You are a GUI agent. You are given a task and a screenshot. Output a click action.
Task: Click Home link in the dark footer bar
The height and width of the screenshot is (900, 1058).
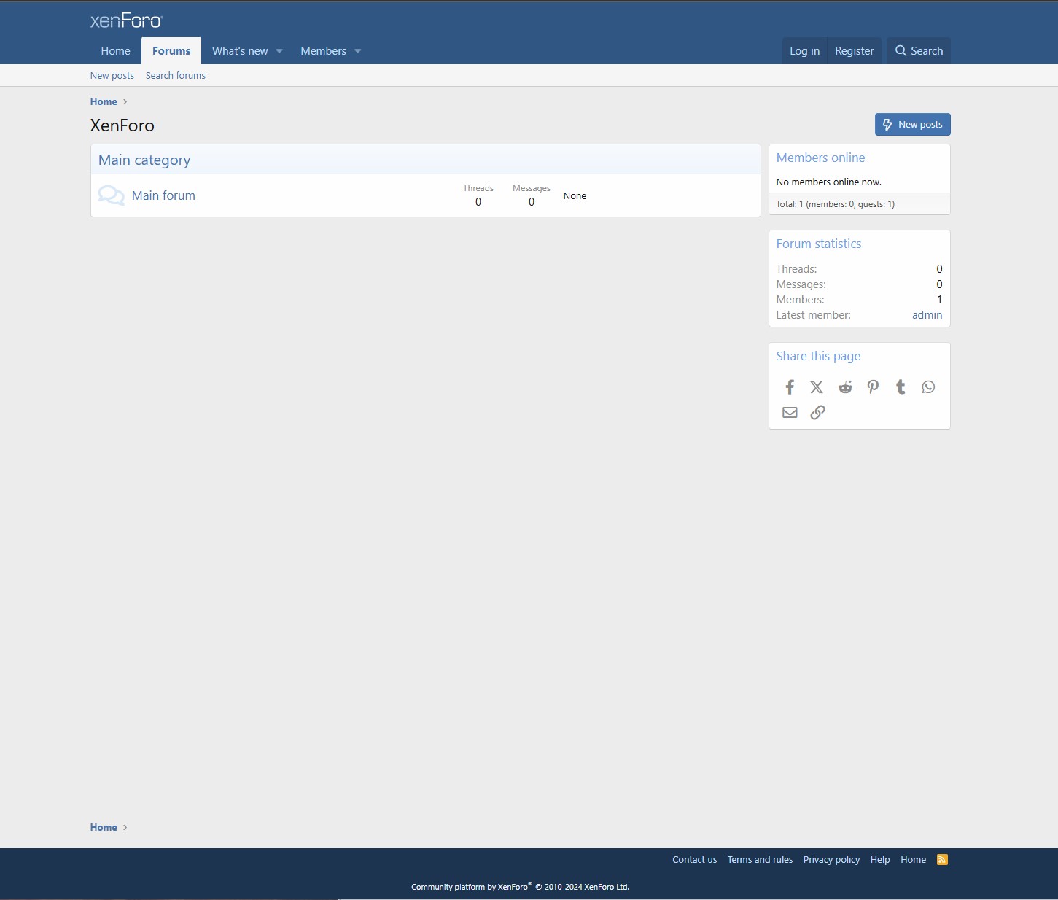(913, 860)
